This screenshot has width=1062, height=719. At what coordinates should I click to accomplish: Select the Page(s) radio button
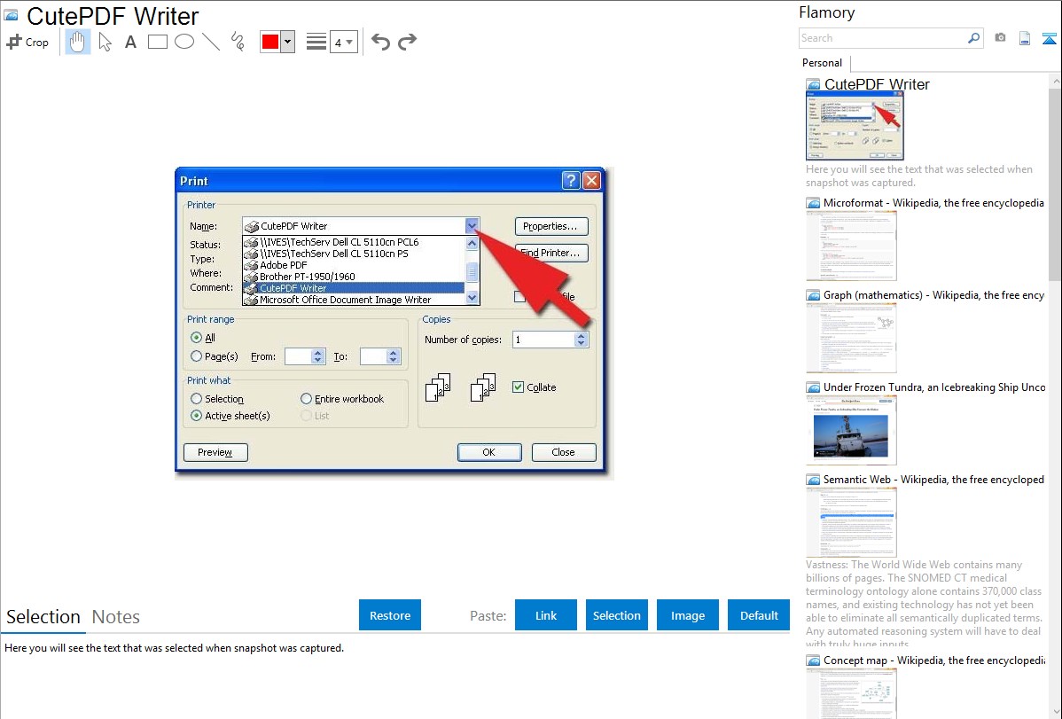coord(197,356)
